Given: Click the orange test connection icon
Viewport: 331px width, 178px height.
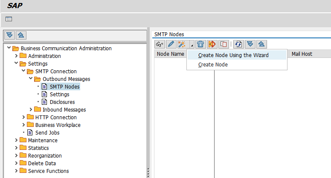Looking at the screenshot, I should click(x=212, y=44).
